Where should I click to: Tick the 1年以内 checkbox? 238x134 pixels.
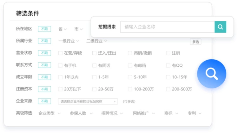click(x=60, y=77)
